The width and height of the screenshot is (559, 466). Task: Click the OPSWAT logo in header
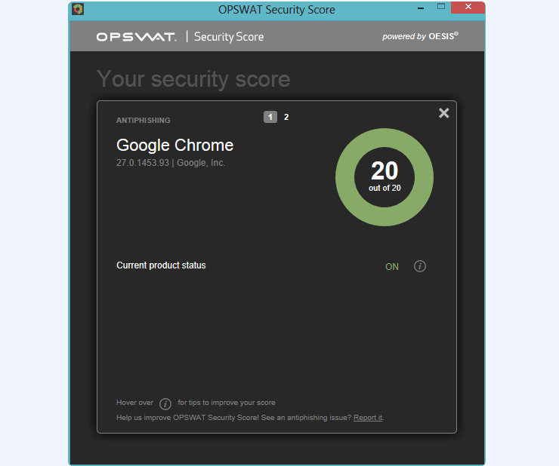[136, 37]
